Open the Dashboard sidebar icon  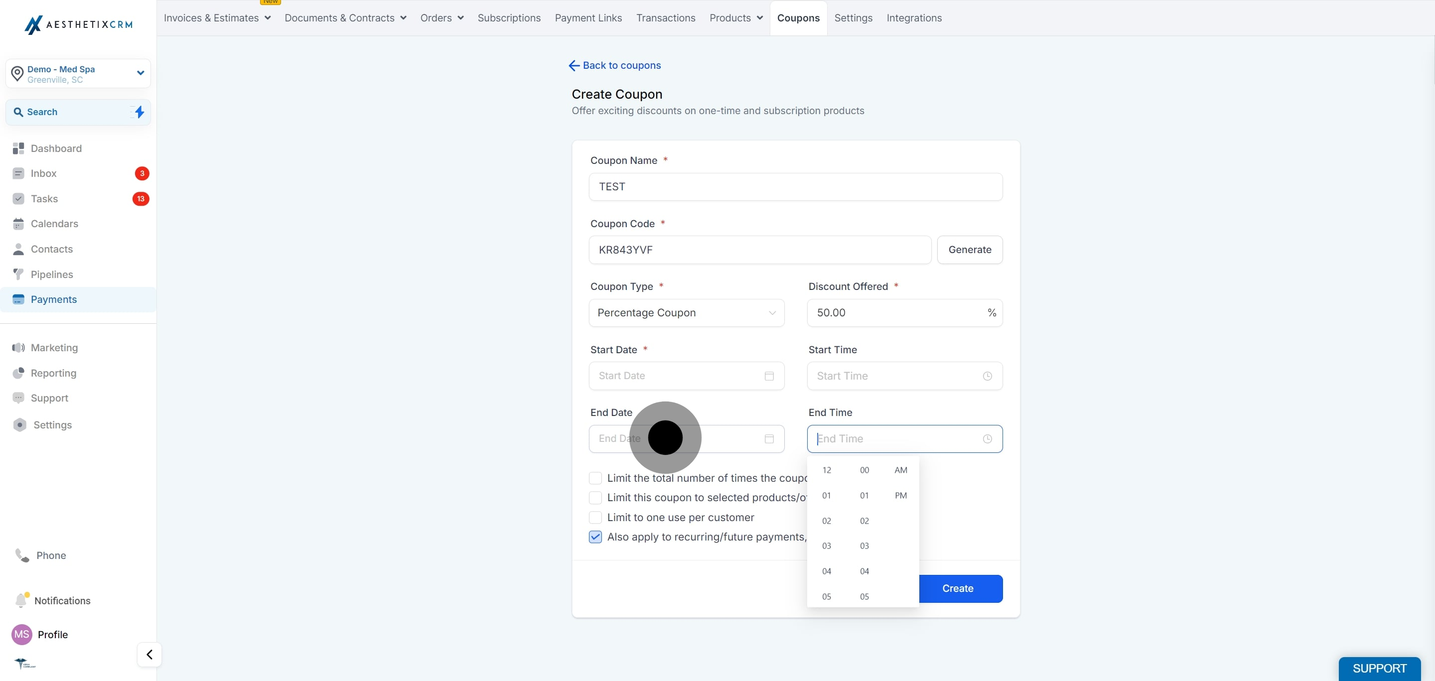point(18,148)
